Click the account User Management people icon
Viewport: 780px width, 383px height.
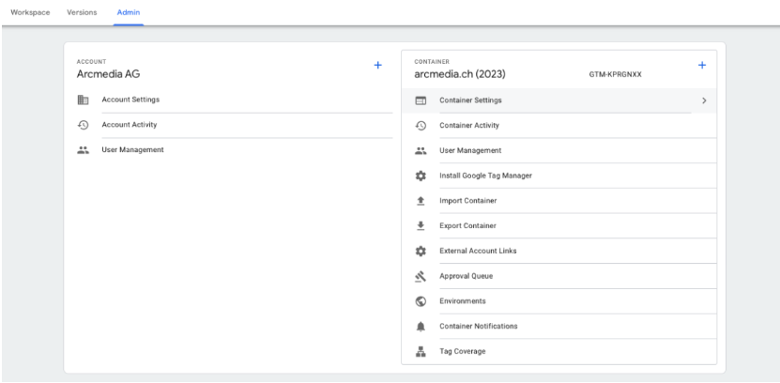tap(84, 149)
